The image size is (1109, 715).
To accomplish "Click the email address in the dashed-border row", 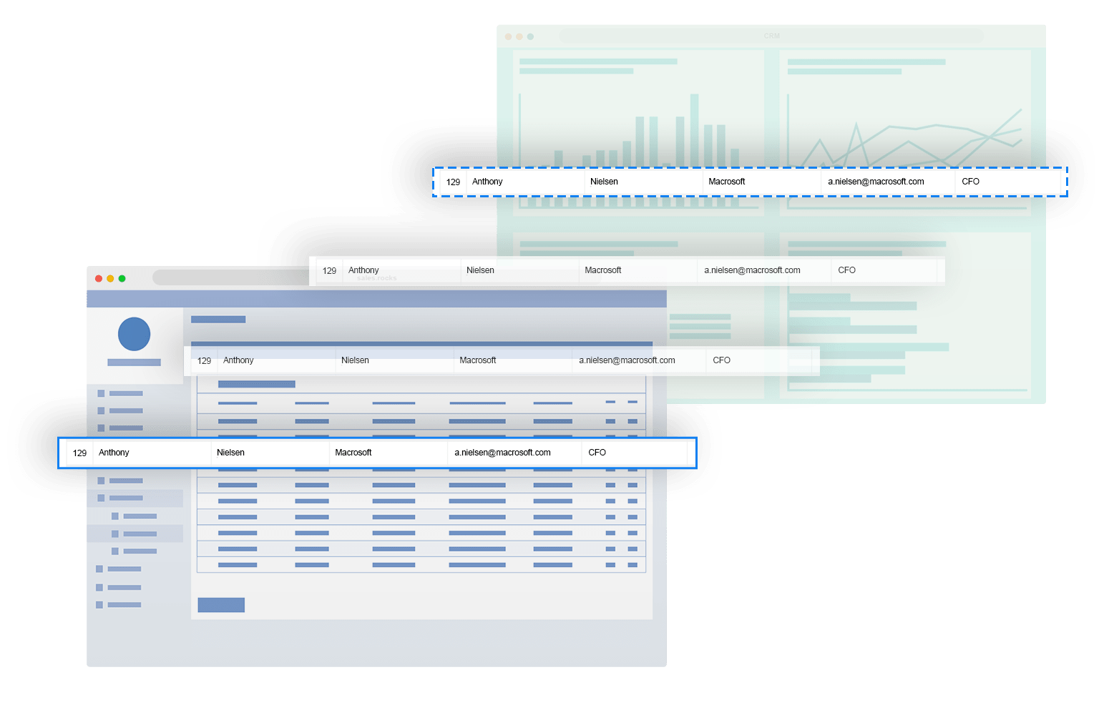I will [876, 182].
